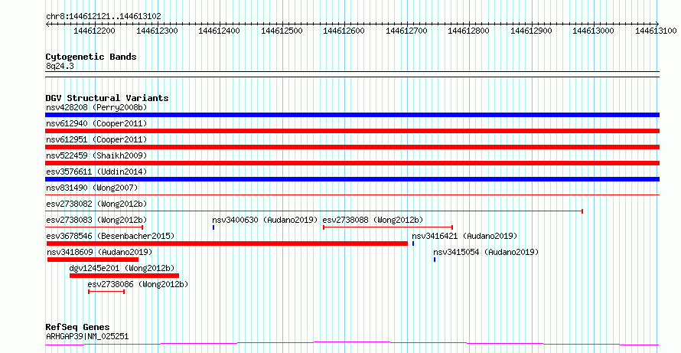The width and height of the screenshot is (681, 353).
Task: Click the RefSeq Genes track heading
Action: (x=78, y=327)
